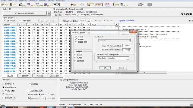This screenshot has width=193, height=108.
Task: Click the AUTO detect toolbar icon
Action: click(23, 5)
